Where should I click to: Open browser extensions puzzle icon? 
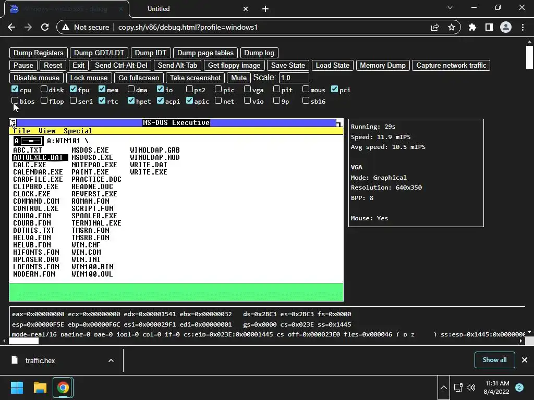click(x=472, y=27)
